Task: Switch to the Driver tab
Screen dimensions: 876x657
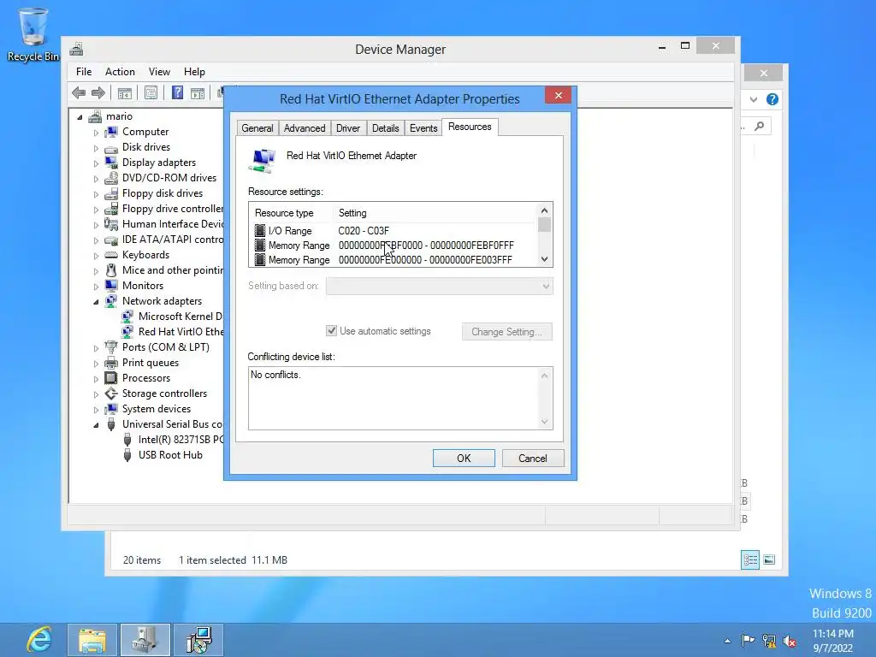Action: coord(348,128)
